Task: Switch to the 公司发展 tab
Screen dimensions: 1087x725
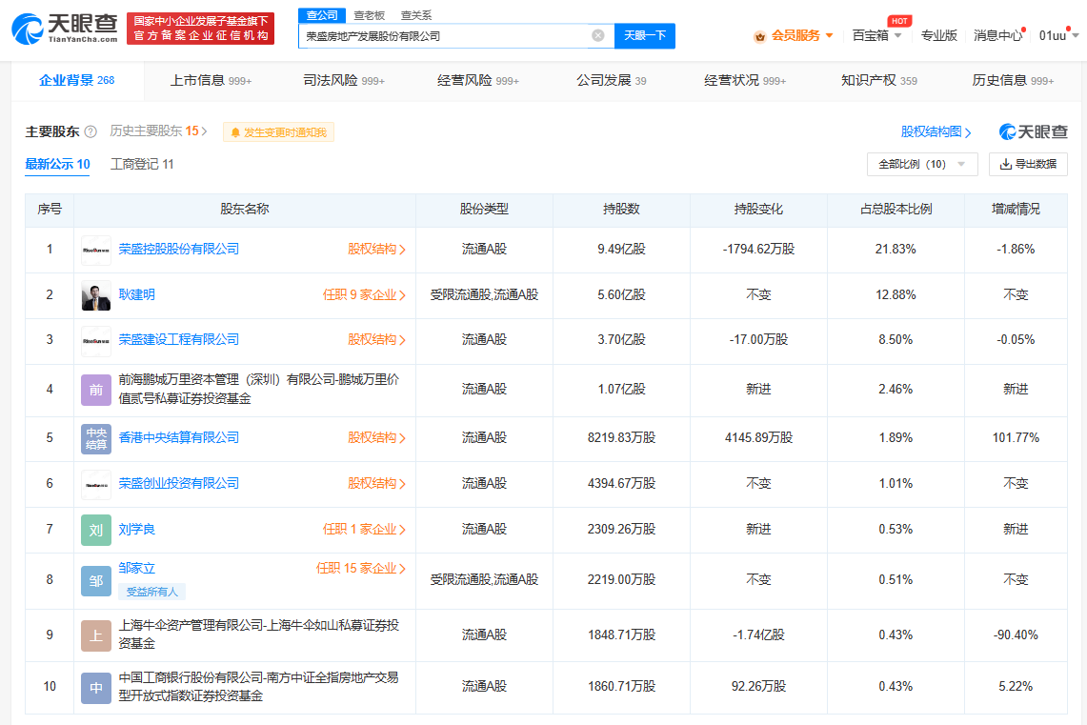Action: coord(611,80)
